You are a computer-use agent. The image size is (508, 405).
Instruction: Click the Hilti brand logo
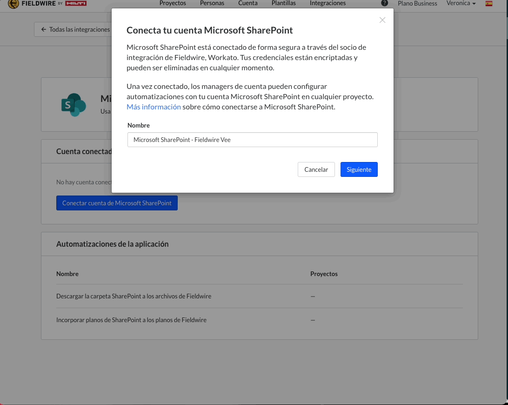(x=76, y=3)
